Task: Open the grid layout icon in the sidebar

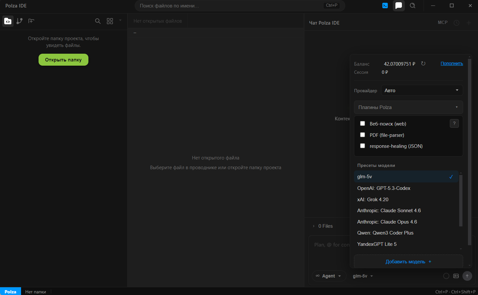Action: coord(110,21)
